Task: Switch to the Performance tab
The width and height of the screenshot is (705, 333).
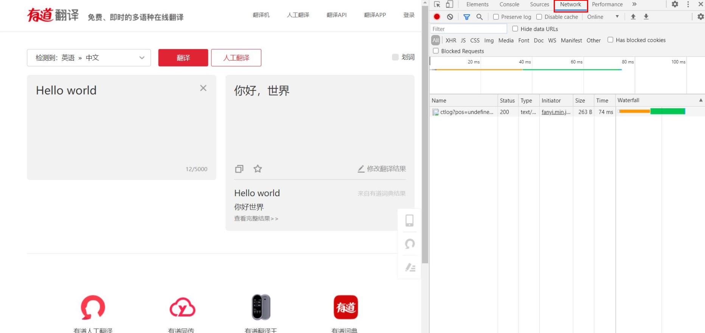Action: point(607,5)
